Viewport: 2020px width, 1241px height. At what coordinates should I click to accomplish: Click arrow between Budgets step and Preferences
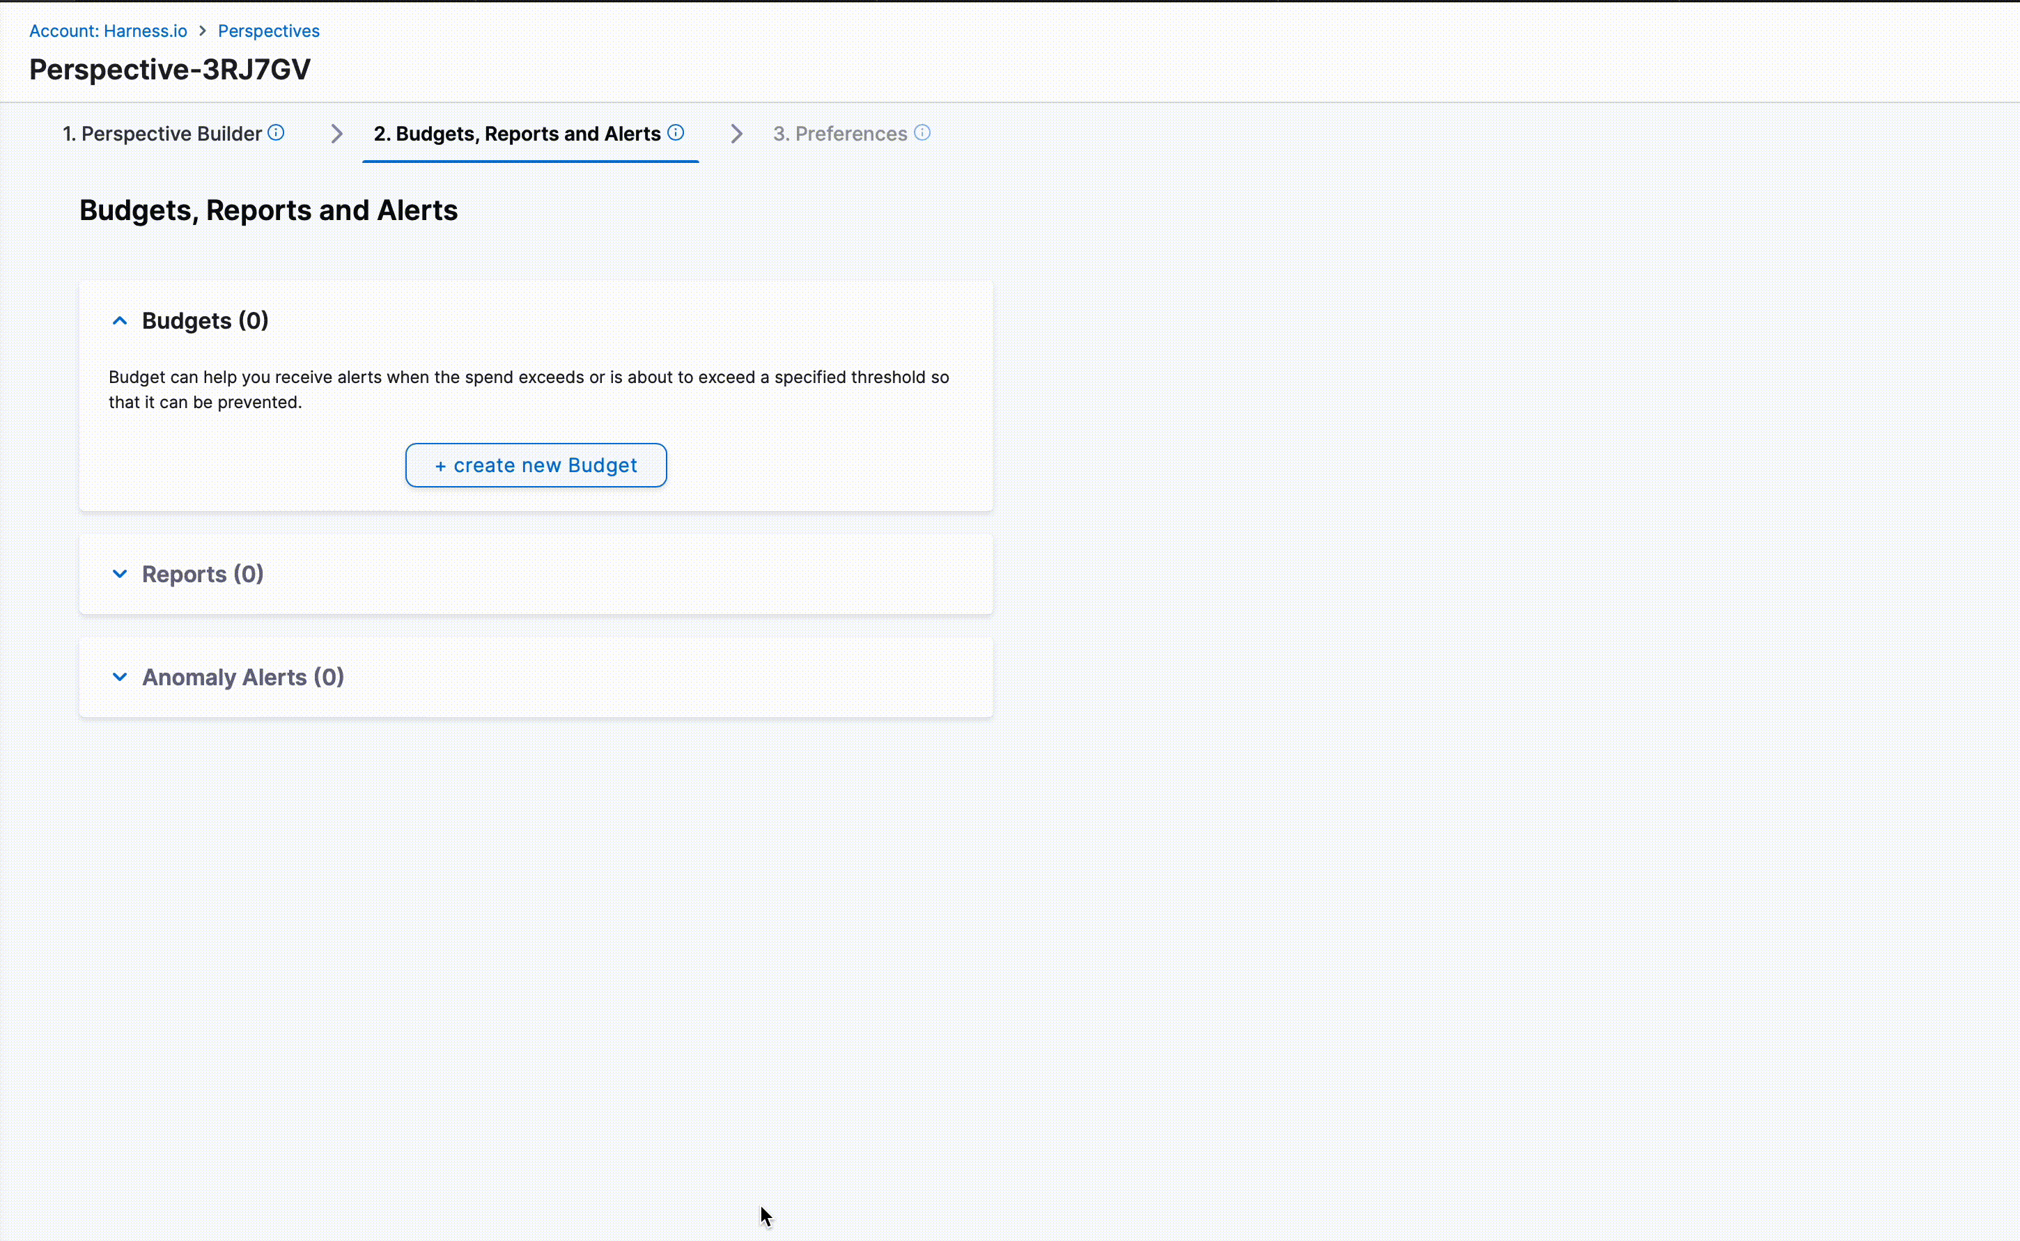tap(736, 134)
